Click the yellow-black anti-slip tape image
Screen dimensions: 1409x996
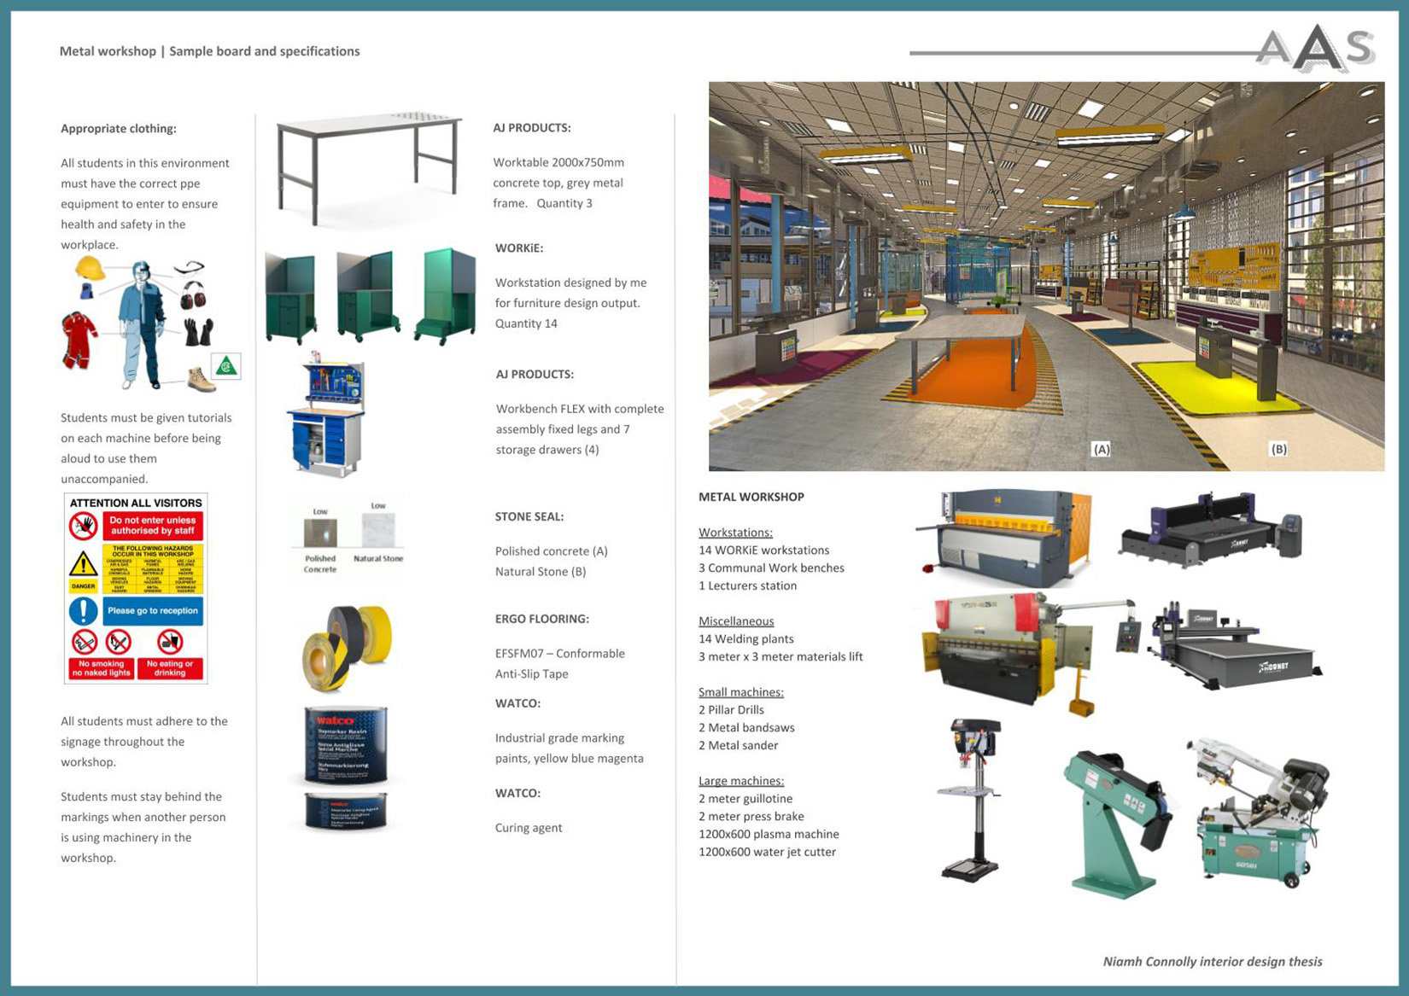tap(347, 647)
